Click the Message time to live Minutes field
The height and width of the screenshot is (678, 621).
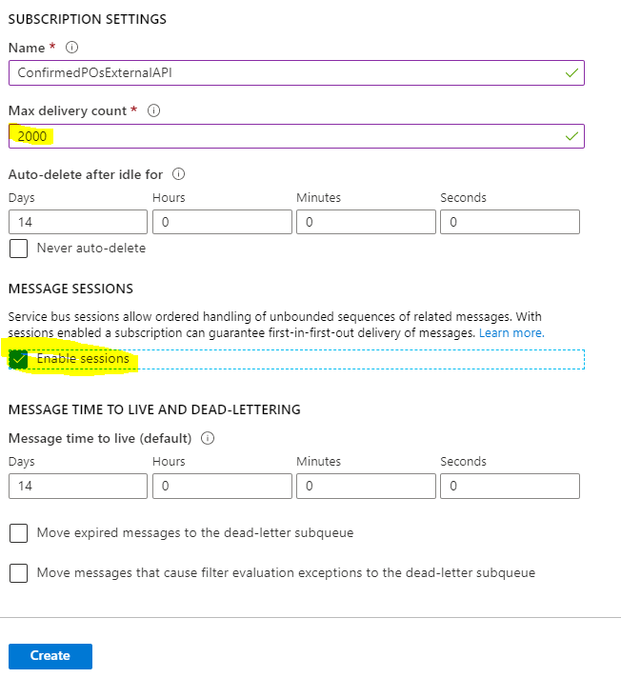point(366,486)
